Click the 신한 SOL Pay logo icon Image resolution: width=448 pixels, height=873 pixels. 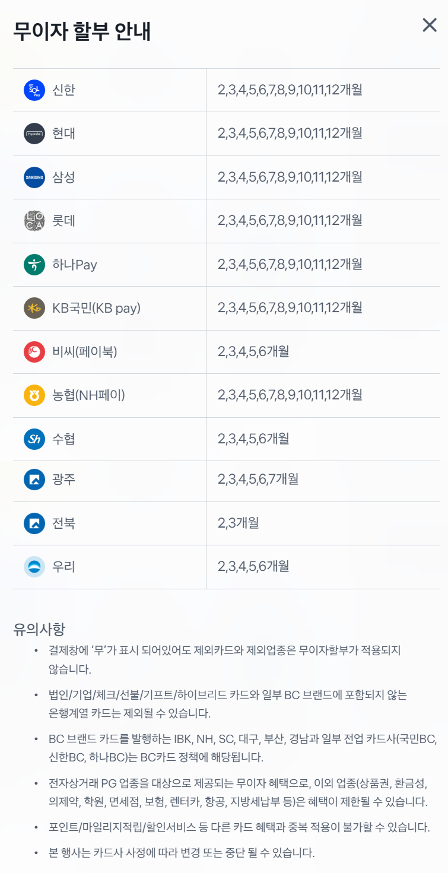[34, 90]
